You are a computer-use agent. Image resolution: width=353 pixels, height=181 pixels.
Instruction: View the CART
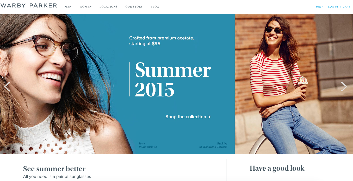(346, 7)
